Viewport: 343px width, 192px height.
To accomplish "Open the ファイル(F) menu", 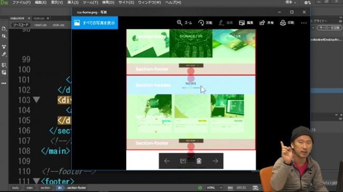I will (21, 3).
